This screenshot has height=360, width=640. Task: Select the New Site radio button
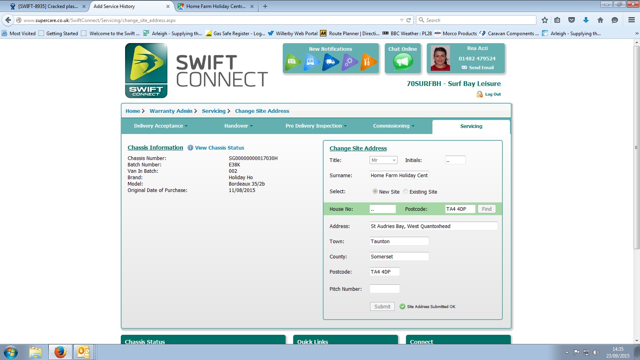coord(375,191)
